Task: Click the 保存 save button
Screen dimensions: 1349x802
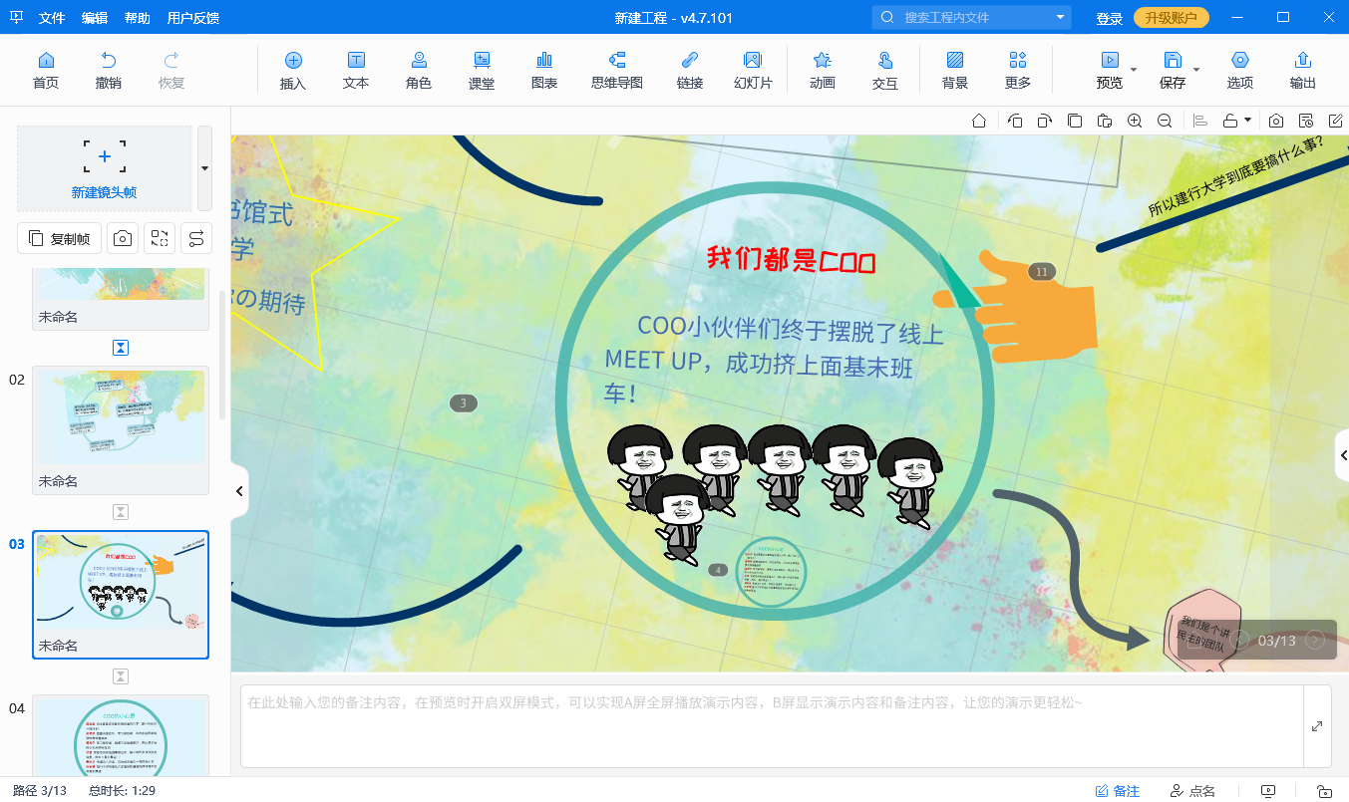Action: (x=1173, y=71)
